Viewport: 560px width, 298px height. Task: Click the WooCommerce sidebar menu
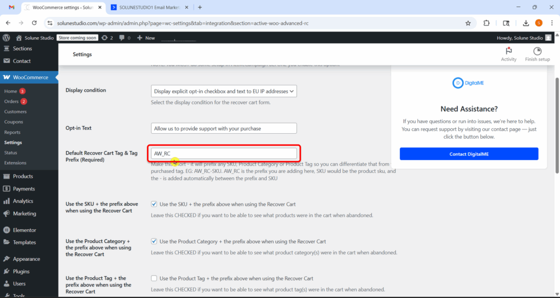click(29, 78)
